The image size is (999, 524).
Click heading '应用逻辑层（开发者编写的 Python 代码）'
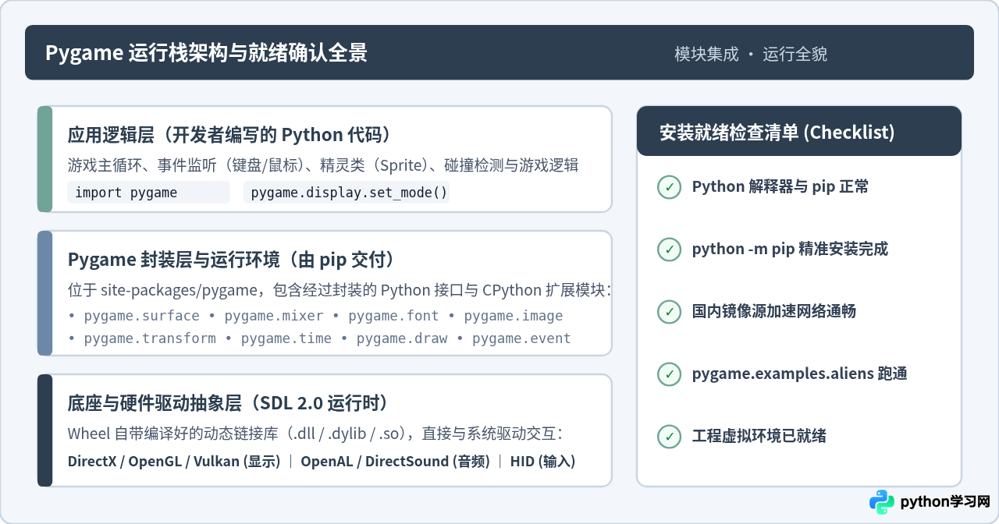pos(229,135)
